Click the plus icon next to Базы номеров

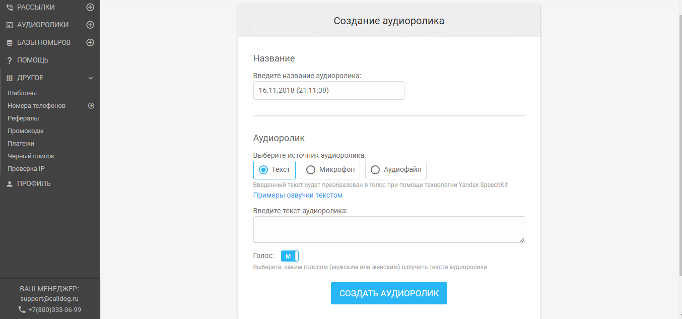click(x=90, y=42)
